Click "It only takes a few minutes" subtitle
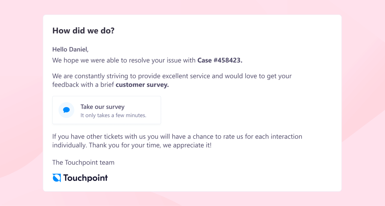This screenshot has width=385, height=206. [x=113, y=115]
